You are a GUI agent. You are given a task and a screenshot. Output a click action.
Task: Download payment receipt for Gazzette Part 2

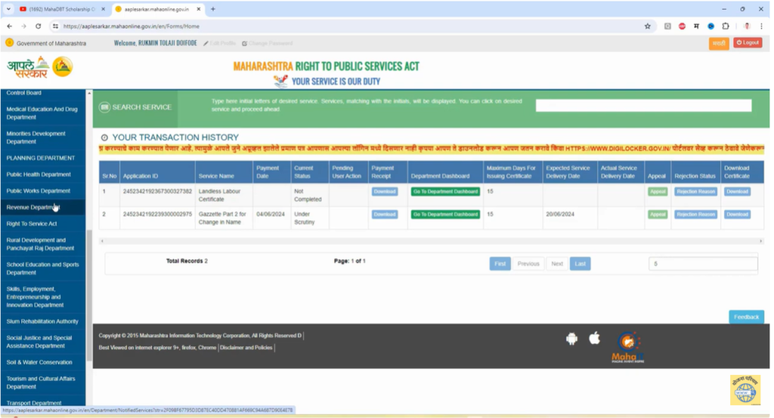pyautogui.click(x=384, y=214)
